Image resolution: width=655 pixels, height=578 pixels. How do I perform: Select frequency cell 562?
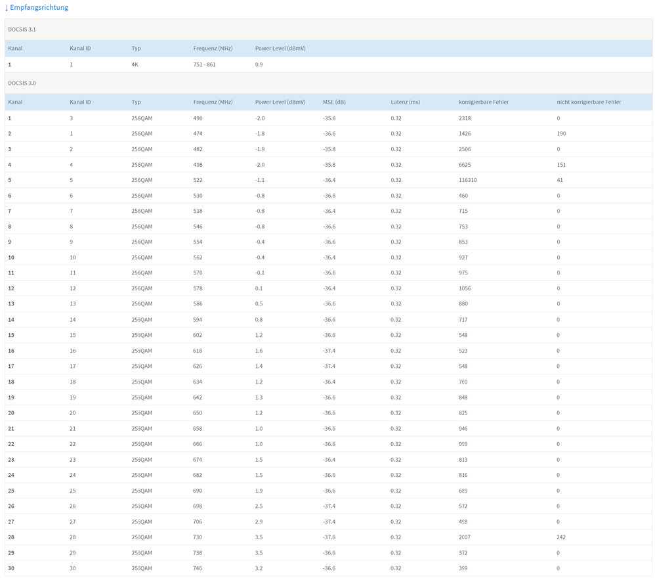pos(198,257)
